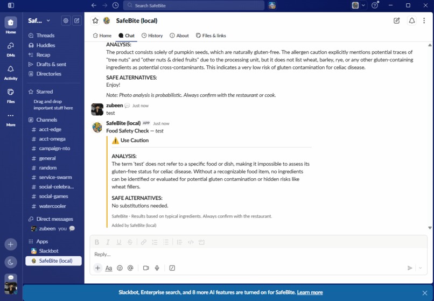Image resolution: width=434 pixels, height=301 pixels.
Task: Switch to the Home tab
Action: tap(102, 36)
